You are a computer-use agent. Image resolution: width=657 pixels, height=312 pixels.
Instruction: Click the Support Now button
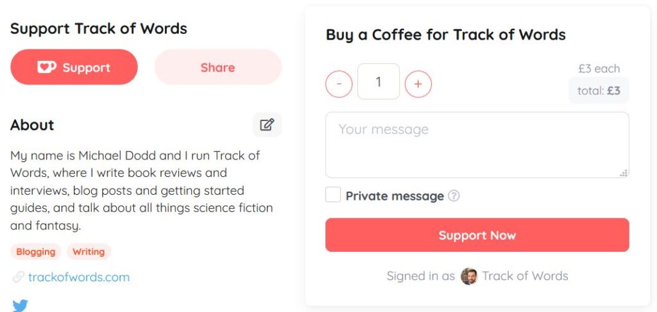coord(477,234)
